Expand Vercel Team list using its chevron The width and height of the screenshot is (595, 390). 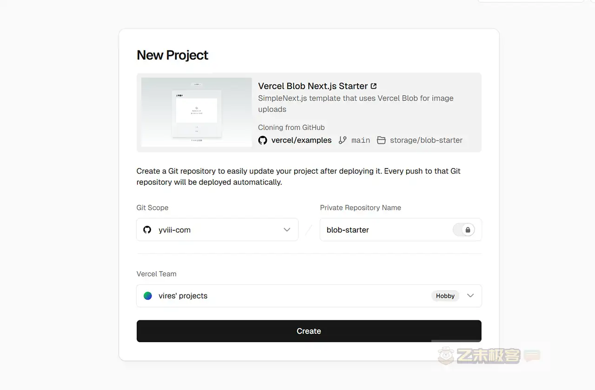point(470,296)
